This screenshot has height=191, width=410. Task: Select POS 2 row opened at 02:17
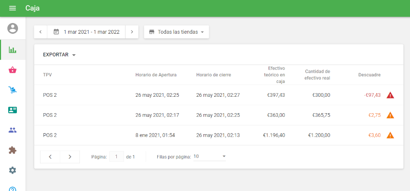coord(219,115)
